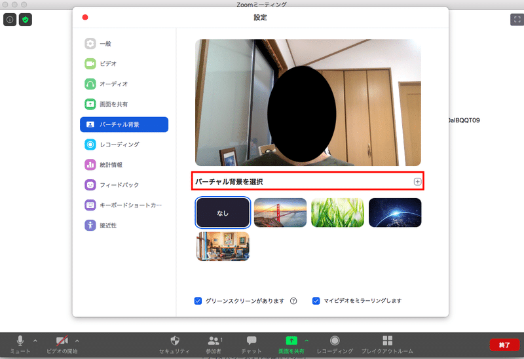Image resolution: width=524 pixels, height=359 pixels.
Task: Open the meeting info icon
Action: coord(10,20)
